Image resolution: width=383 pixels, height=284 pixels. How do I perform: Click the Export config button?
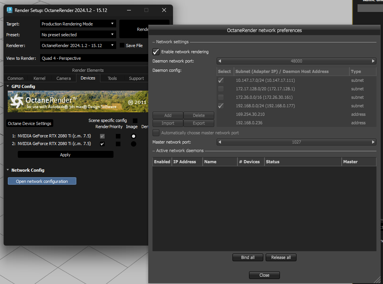pos(199,123)
